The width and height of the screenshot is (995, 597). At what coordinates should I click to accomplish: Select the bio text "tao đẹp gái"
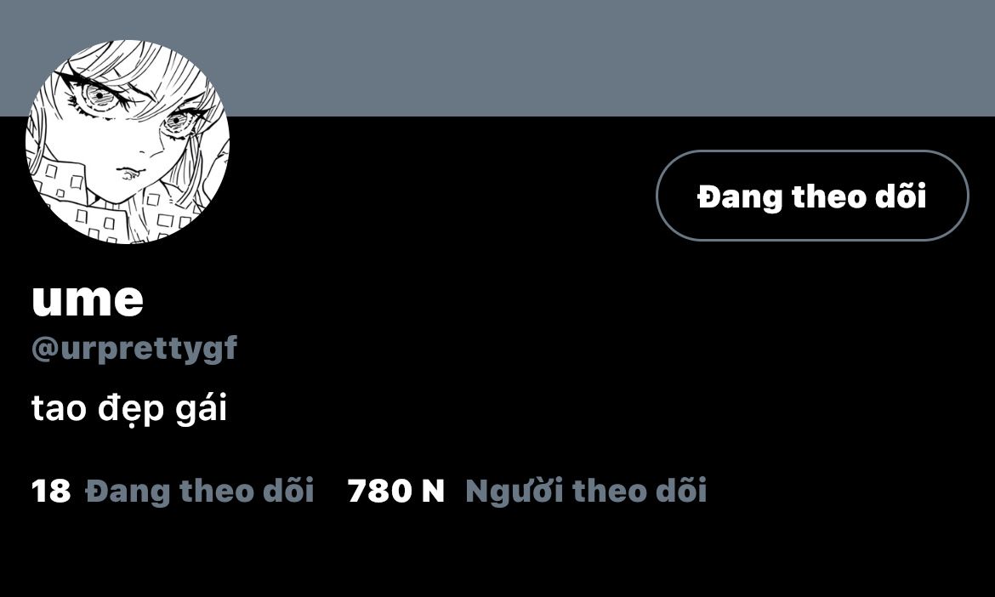coord(128,409)
